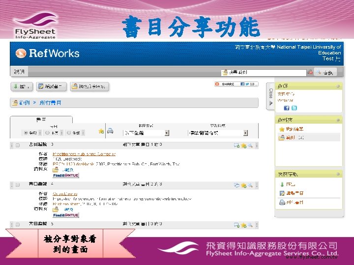Open the author link of reference 4

tap(65, 194)
